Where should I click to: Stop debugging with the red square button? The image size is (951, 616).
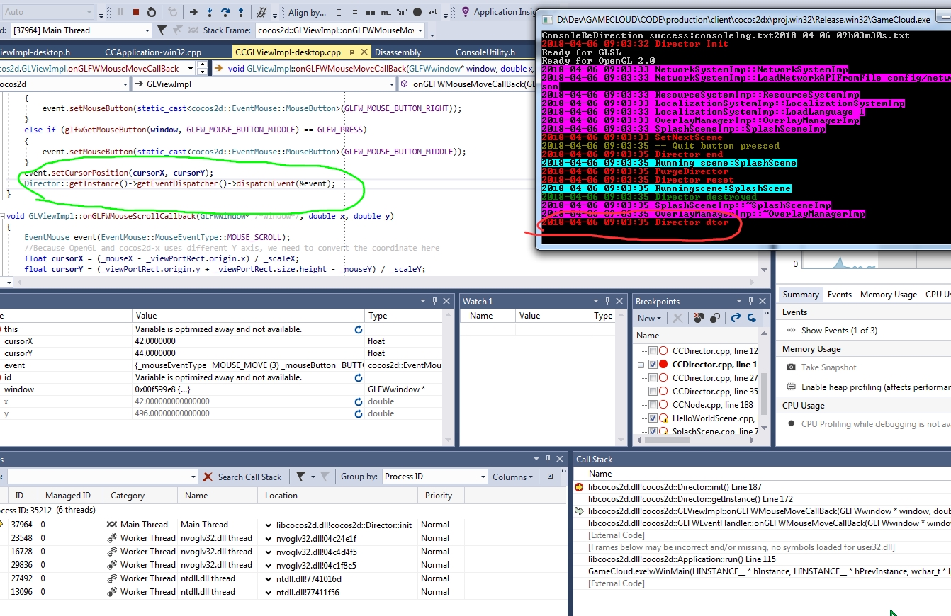coord(135,12)
